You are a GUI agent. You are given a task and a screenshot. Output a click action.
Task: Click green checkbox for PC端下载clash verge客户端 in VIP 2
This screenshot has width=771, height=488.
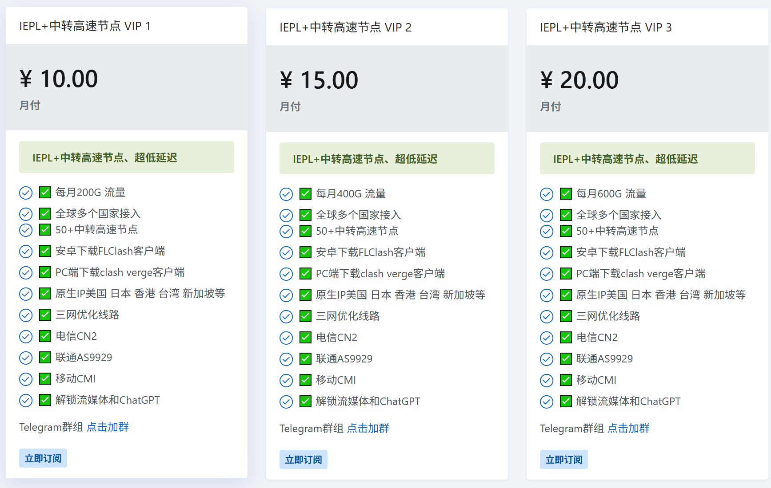305,274
